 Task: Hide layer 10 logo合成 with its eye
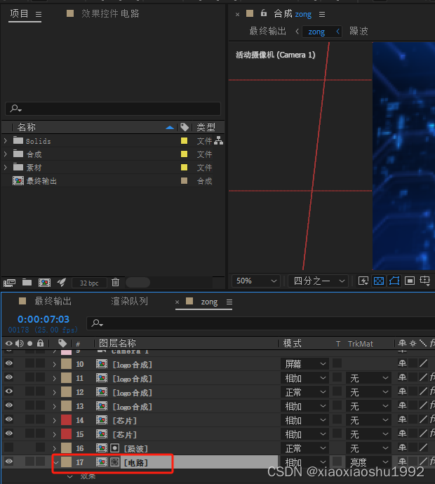pyautogui.click(x=9, y=363)
